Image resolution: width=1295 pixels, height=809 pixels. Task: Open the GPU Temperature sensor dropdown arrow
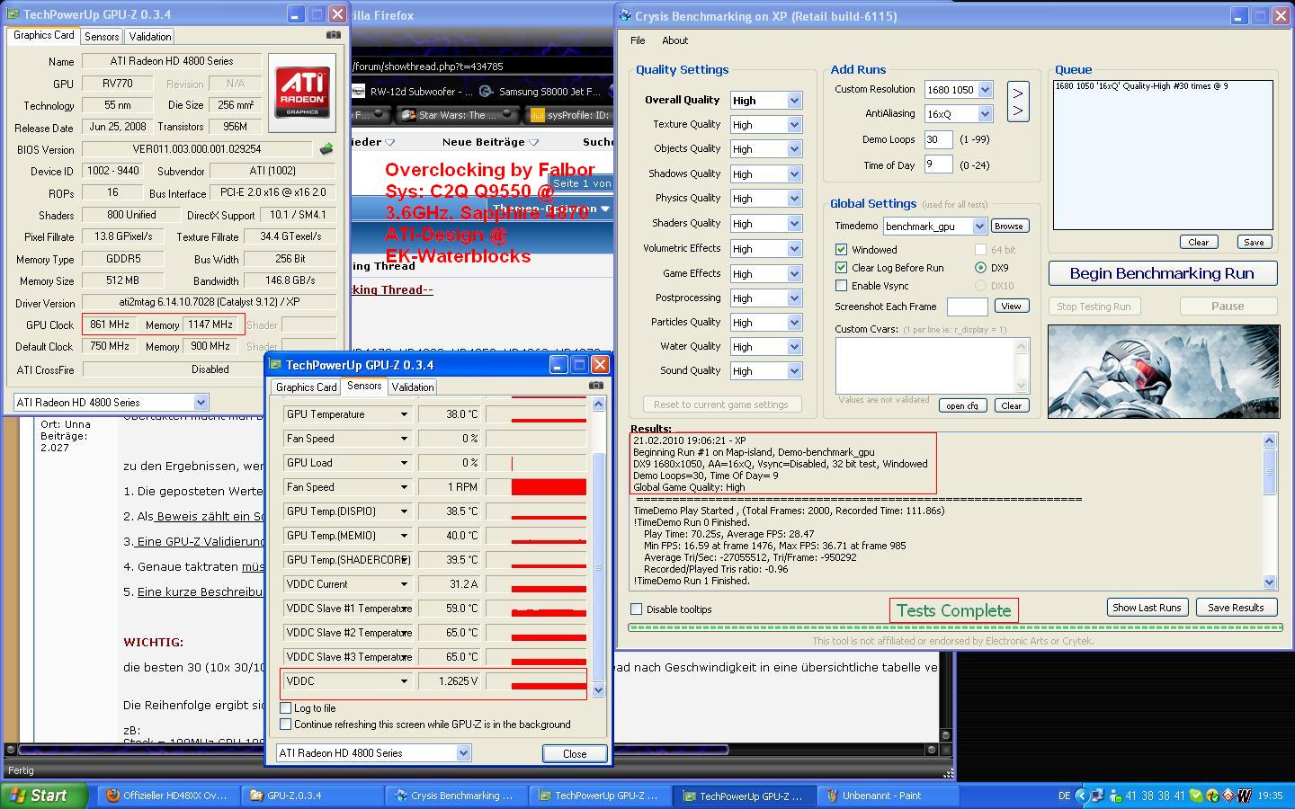[404, 414]
